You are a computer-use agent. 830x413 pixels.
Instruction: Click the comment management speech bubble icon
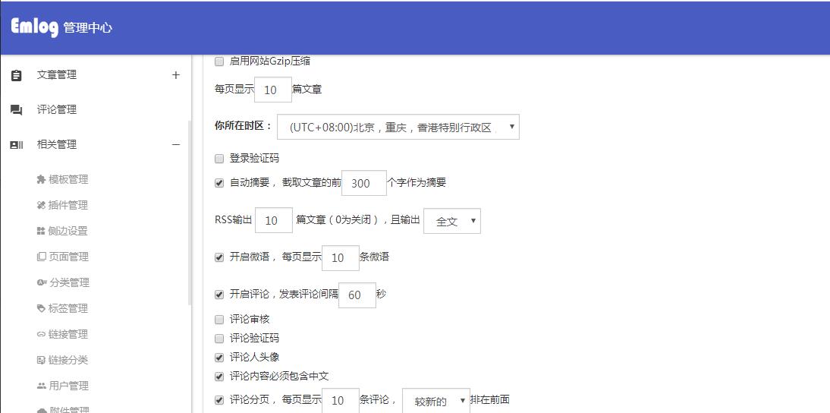[x=16, y=110]
